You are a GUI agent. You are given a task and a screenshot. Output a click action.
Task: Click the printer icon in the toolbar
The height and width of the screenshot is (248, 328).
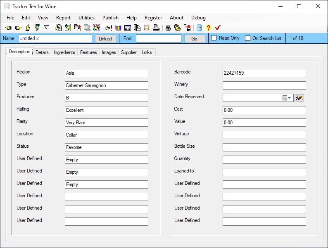click(x=156, y=28)
